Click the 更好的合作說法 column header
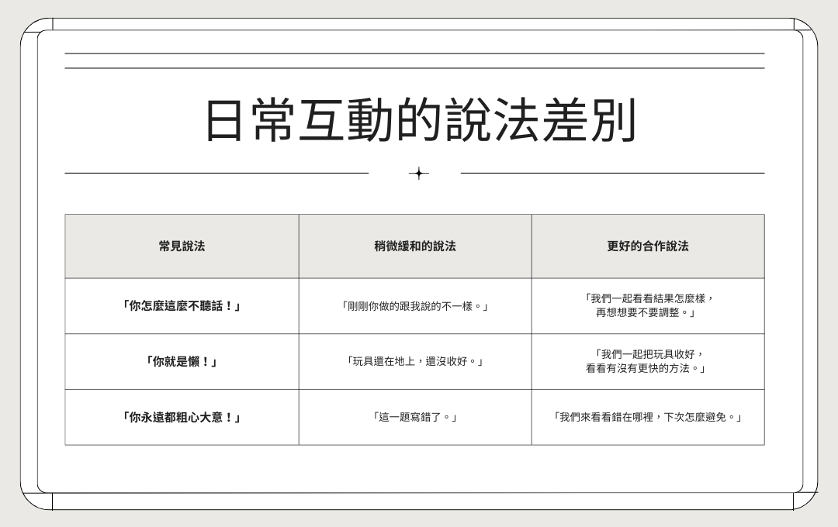Screen dimensions: 838x527 pyautogui.click(x=648, y=246)
